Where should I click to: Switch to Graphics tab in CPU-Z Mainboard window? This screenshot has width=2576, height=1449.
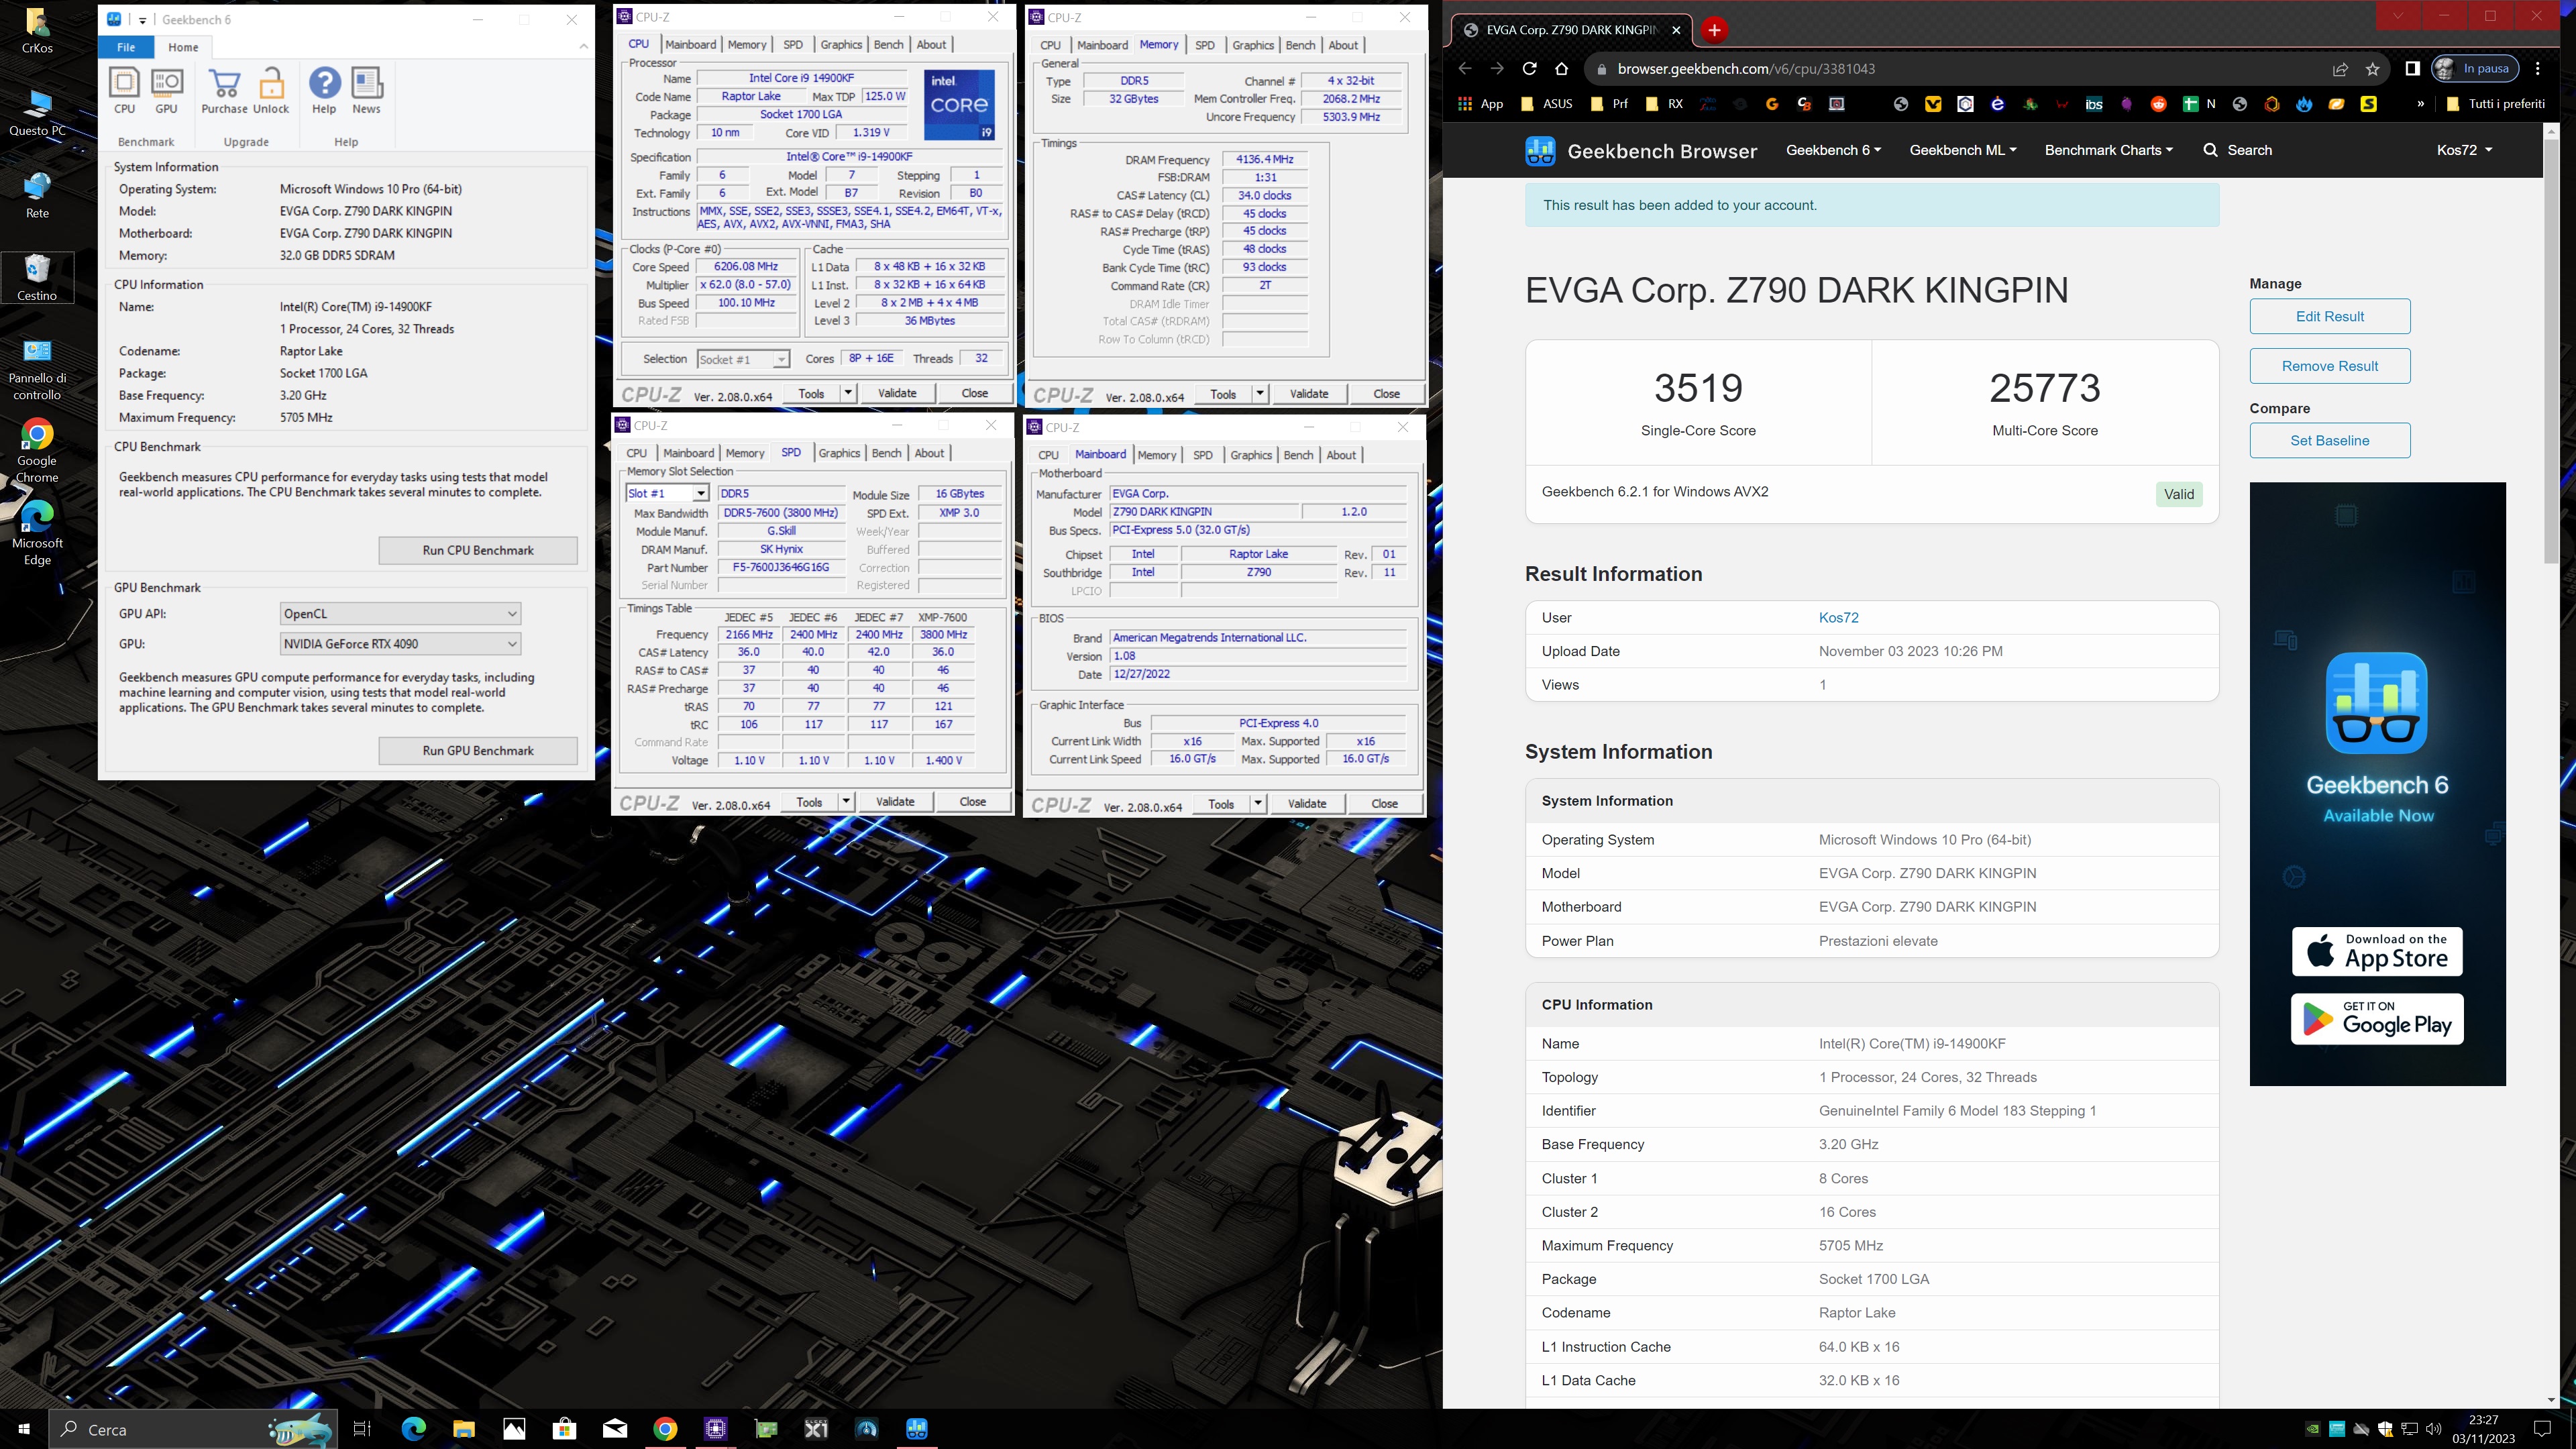tap(1251, 455)
